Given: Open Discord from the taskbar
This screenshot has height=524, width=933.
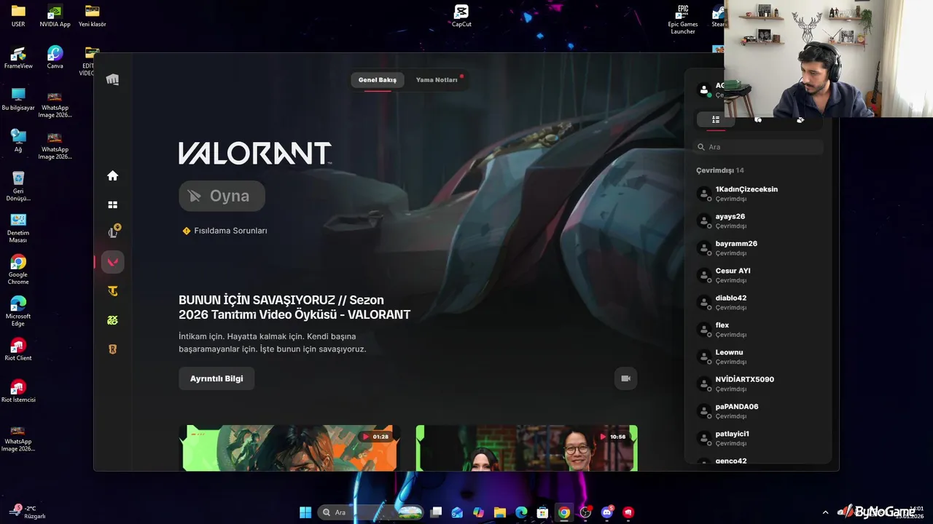Looking at the screenshot, I should (607, 512).
